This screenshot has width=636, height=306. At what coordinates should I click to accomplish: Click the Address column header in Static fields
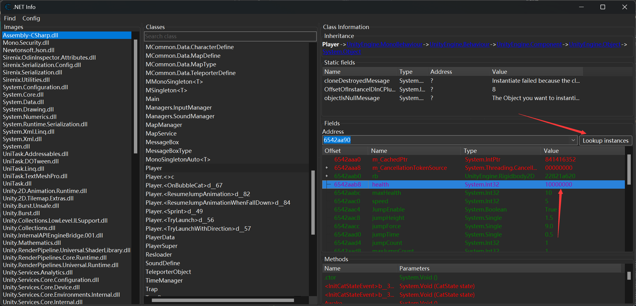click(459, 72)
